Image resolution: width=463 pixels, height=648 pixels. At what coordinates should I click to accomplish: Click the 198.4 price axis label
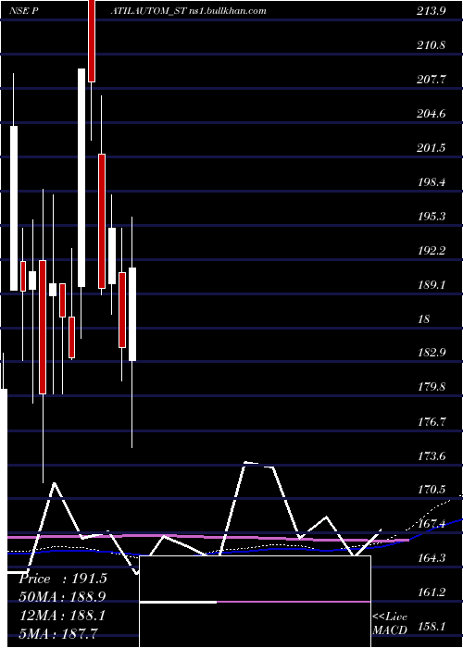coord(432,181)
